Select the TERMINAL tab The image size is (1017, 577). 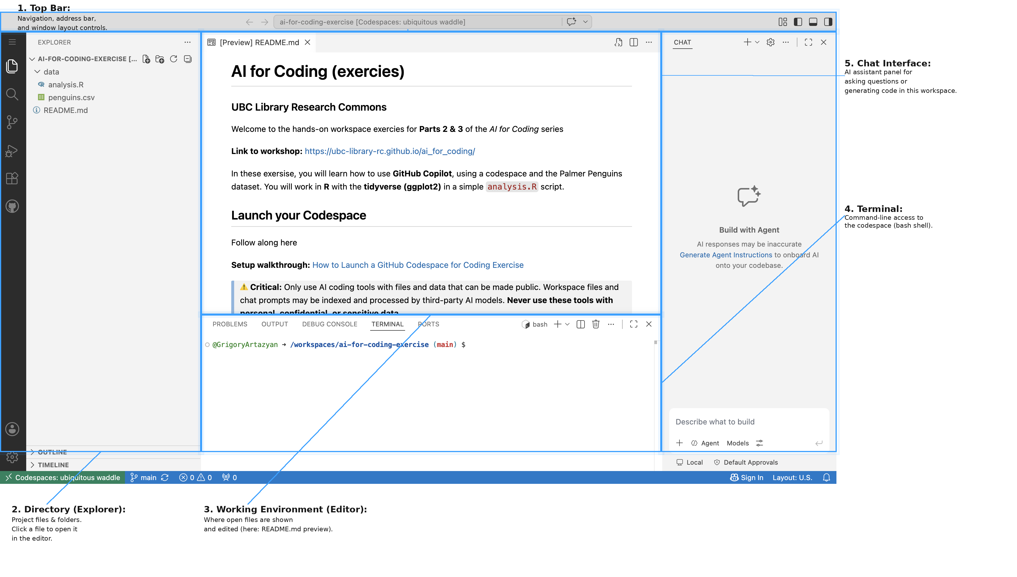(x=387, y=324)
